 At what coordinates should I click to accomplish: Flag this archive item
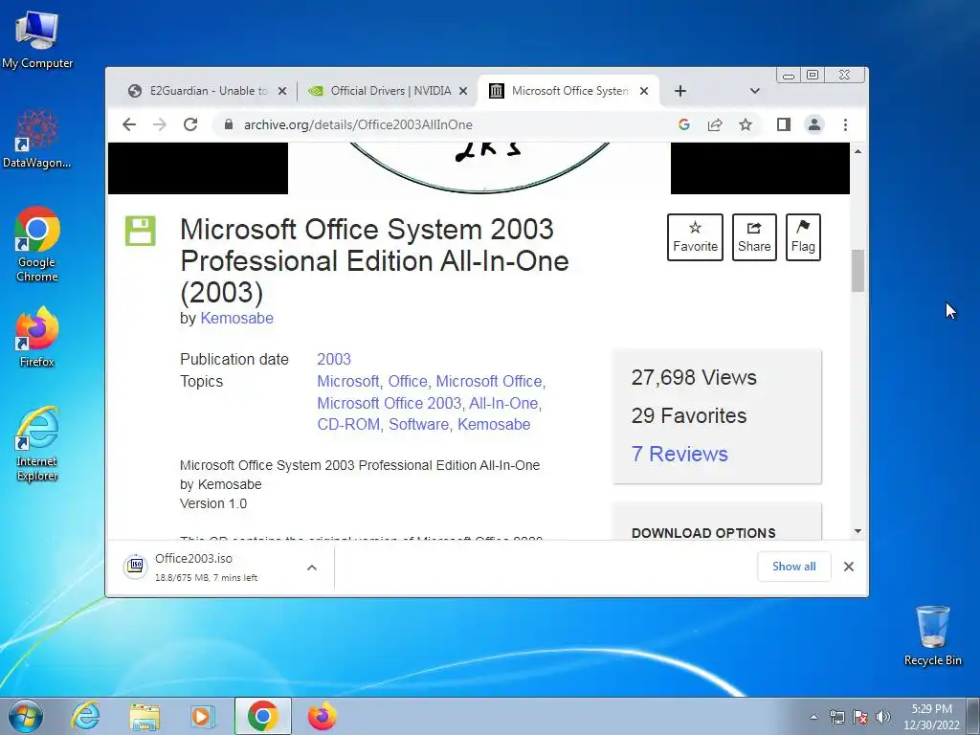tap(803, 237)
